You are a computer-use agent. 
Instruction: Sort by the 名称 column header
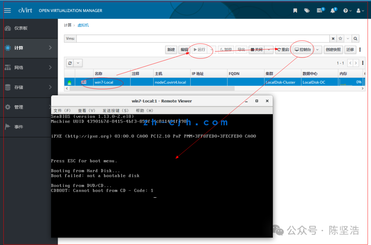tap(112, 74)
